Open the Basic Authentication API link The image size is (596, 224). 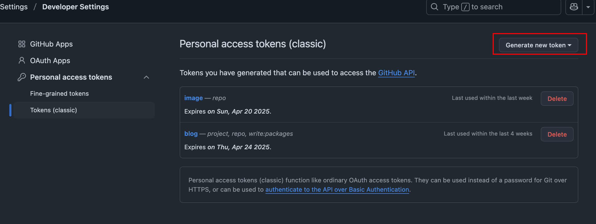(337, 190)
